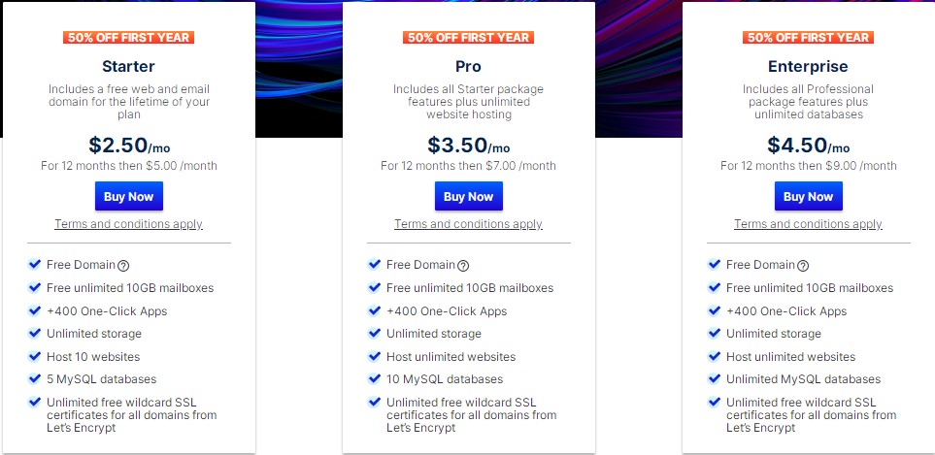
Task: Open Pro plan Terms and conditions link
Action: coord(468,224)
